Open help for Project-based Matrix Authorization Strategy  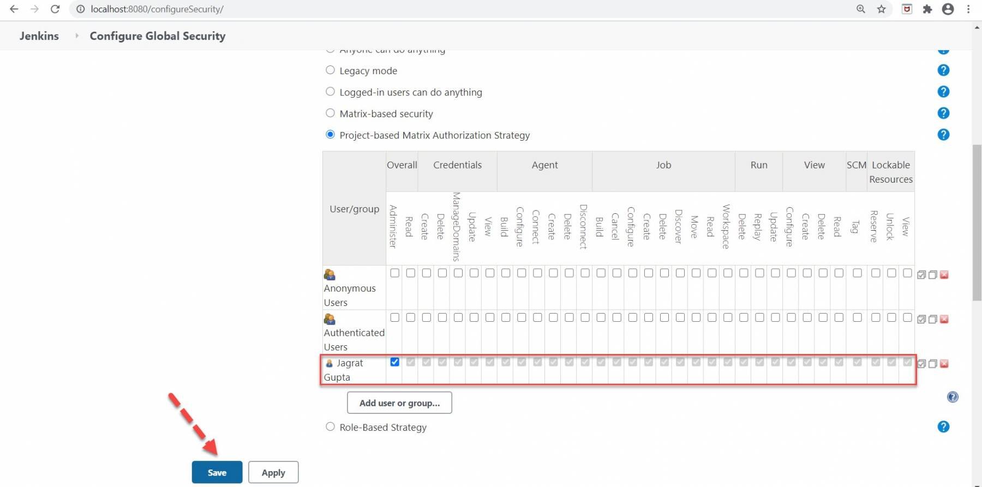[x=943, y=135]
